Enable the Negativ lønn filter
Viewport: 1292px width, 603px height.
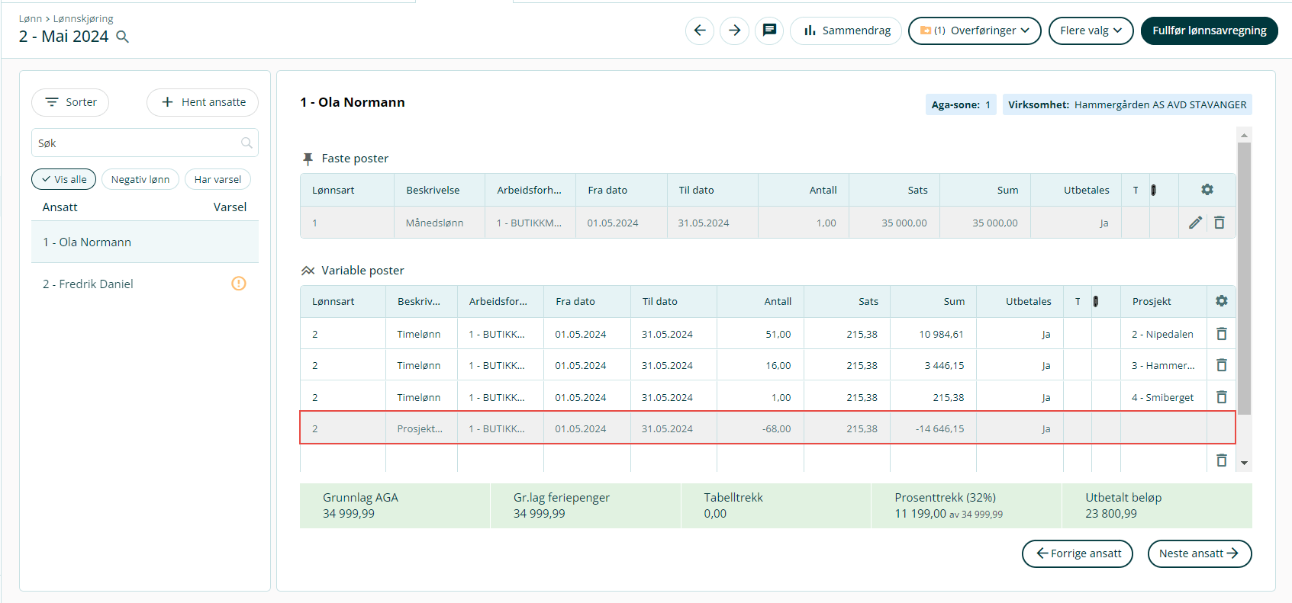point(140,179)
